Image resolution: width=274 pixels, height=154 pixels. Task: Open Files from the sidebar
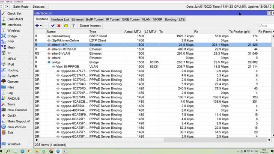[x=11, y=87]
